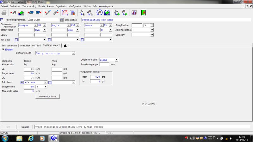Click the Threshold value field
This screenshot has width=253, height=142.
(29, 91)
